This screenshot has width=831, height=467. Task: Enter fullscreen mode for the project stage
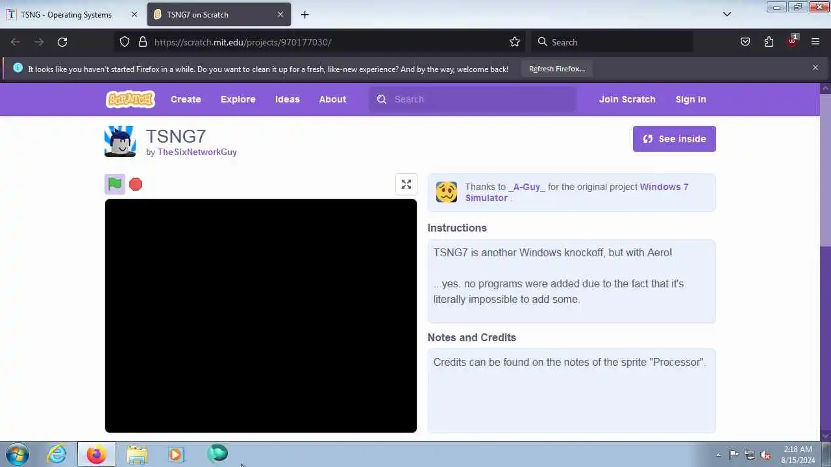coord(406,184)
